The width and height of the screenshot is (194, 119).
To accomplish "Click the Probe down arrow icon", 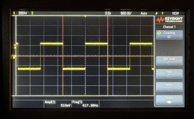I will point(169,102).
